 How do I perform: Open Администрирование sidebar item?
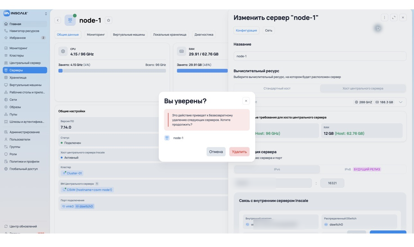pyautogui.click(x=25, y=132)
